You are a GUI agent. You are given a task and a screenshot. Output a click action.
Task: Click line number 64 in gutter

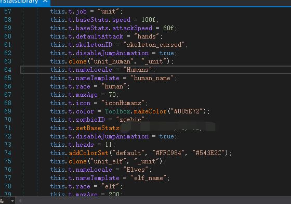8,70
